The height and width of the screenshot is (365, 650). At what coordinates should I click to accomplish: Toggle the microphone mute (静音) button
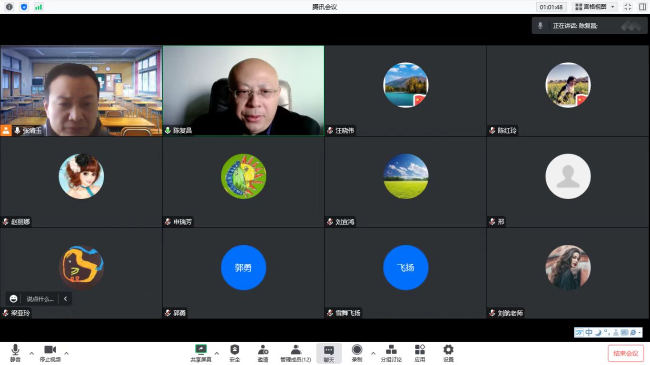(x=15, y=353)
